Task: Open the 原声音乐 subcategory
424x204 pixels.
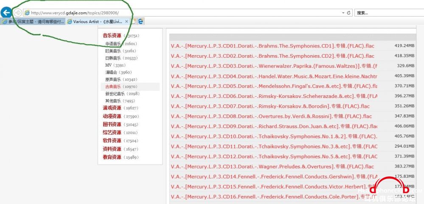Action: point(113,79)
